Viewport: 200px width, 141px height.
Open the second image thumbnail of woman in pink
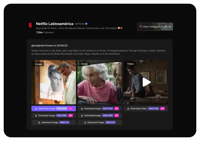point(100,82)
